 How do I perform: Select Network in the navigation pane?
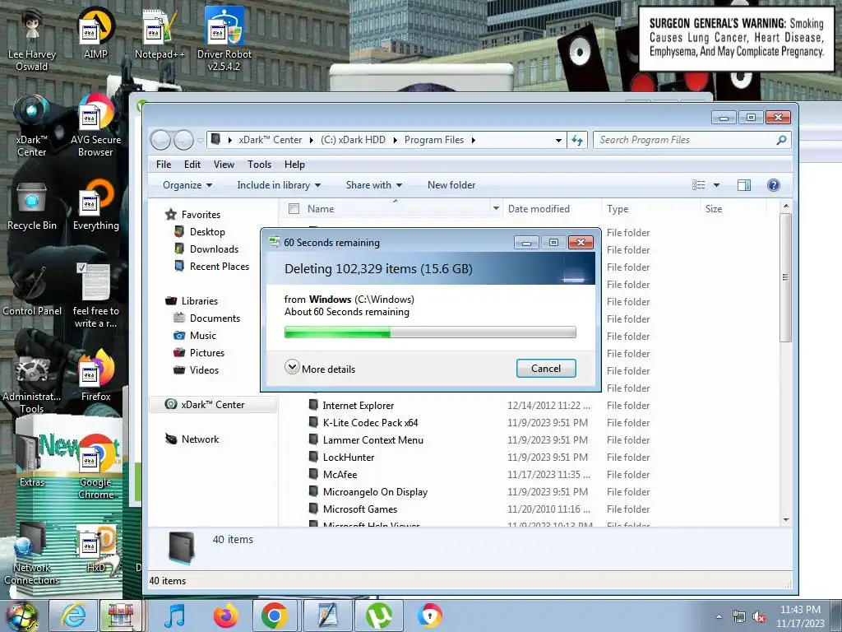click(200, 439)
